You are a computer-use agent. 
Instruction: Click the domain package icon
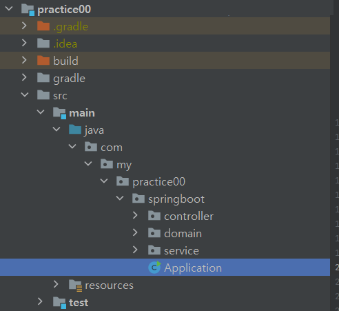tap(154, 233)
